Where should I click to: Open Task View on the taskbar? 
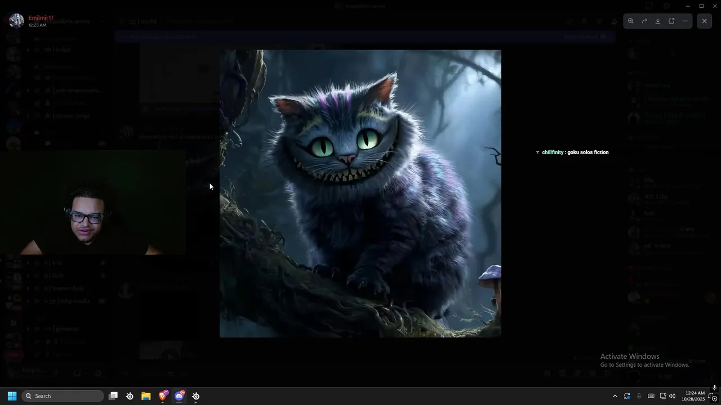pos(113,396)
